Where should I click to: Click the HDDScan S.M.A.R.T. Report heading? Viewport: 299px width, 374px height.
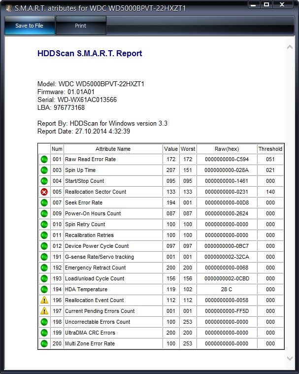point(90,53)
